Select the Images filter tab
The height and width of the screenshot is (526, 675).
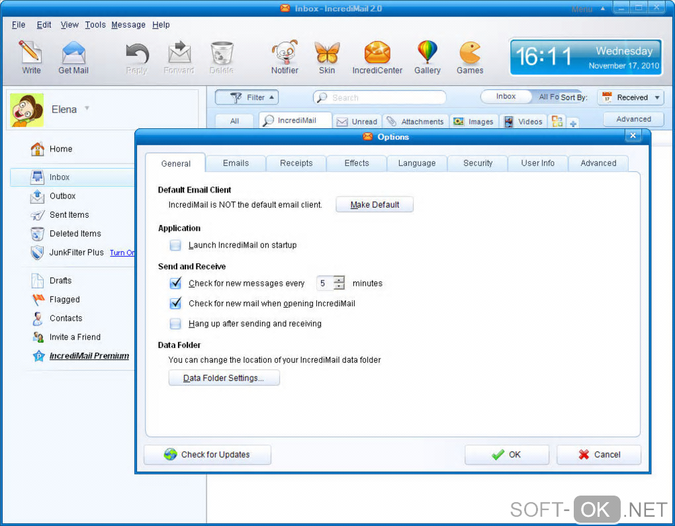[474, 122]
